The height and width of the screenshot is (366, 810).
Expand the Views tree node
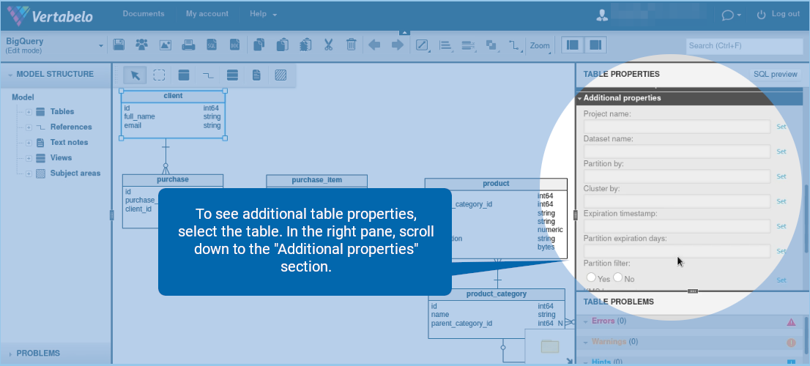click(29, 159)
